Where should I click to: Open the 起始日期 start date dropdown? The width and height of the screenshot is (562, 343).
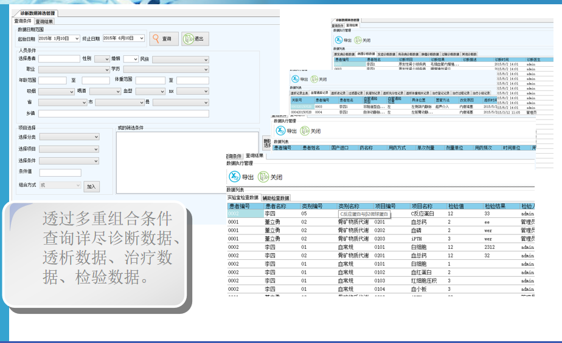coord(77,38)
